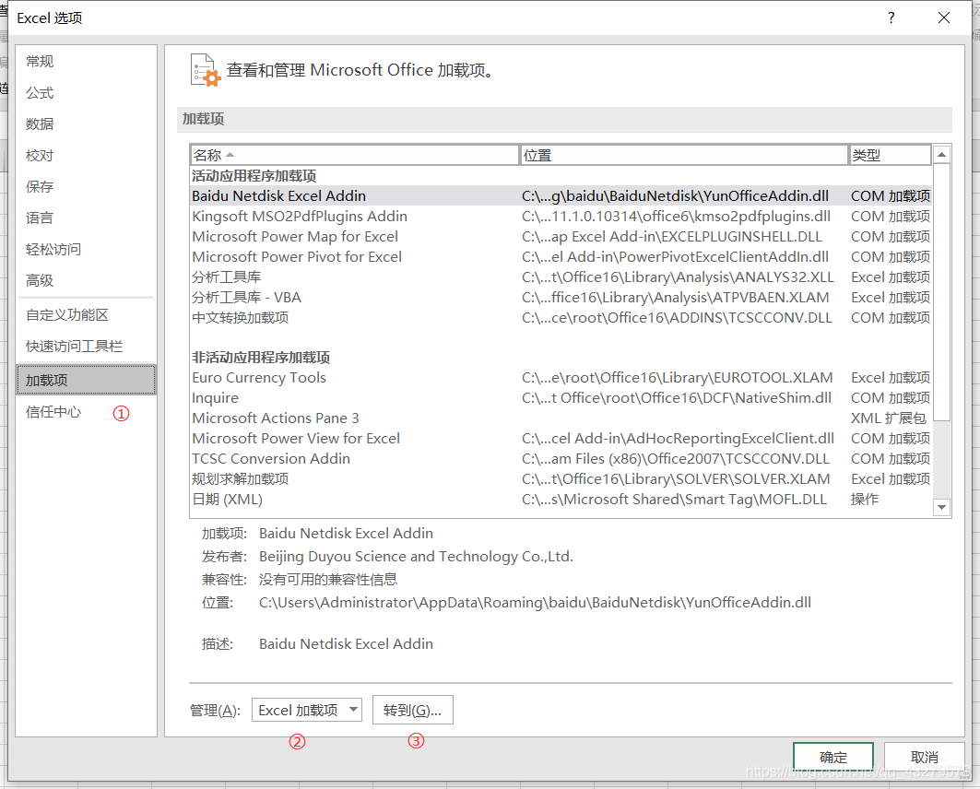
Task: Sort add-ins by 类型 column header
Action: [x=890, y=155]
